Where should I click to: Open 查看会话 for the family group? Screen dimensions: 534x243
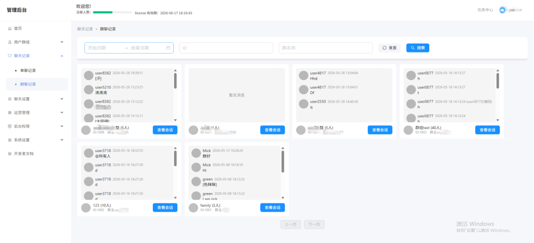(x=272, y=208)
